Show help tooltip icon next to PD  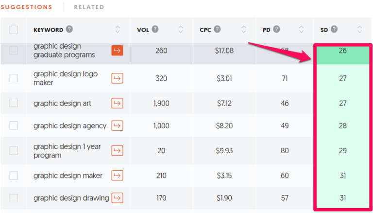[x=276, y=30]
